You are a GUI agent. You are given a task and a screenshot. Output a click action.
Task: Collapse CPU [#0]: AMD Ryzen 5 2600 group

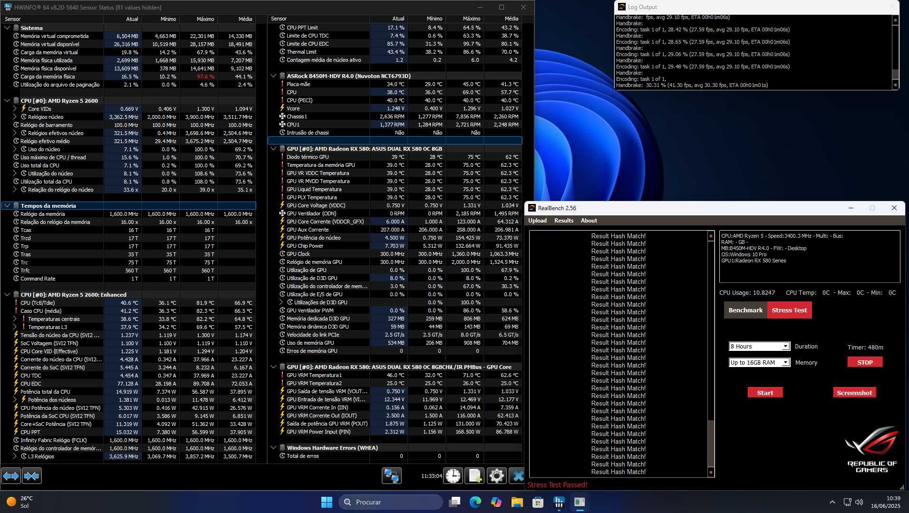coord(7,101)
